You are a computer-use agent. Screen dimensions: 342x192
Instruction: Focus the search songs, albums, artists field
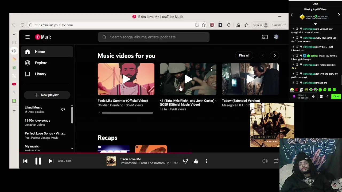click(x=154, y=37)
